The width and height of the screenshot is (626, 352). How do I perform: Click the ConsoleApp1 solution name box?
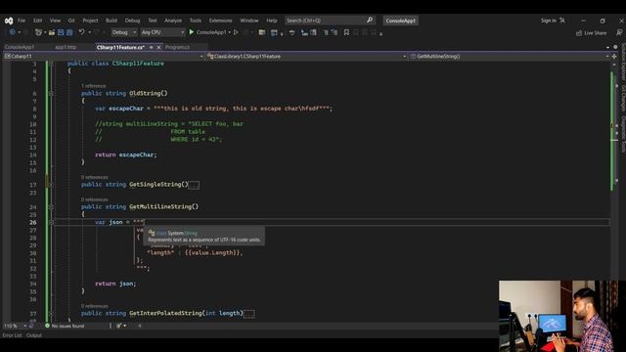tap(400, 21)
